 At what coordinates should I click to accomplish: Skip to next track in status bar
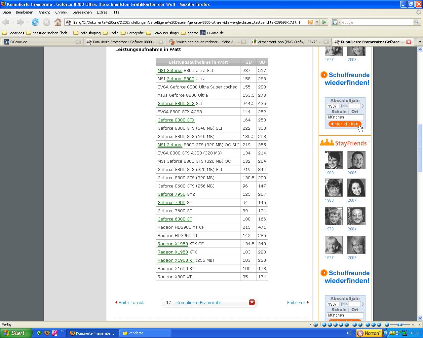(x=347, y=324)
